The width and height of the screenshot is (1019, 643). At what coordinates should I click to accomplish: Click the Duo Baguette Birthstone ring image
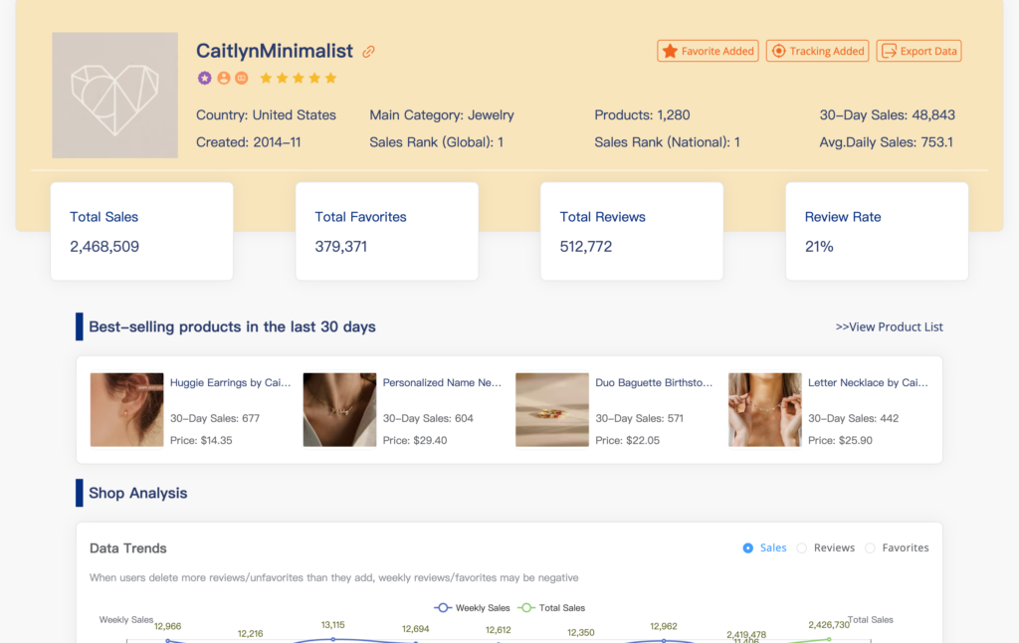(x=552, y=409)
